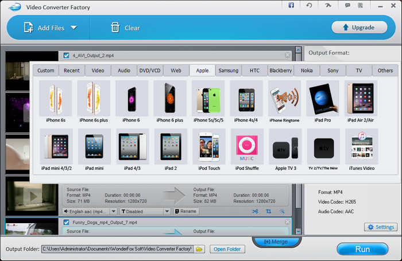Click the file list scroll down arrow
This screenshot has width=402, height=261.
point(298,231)
